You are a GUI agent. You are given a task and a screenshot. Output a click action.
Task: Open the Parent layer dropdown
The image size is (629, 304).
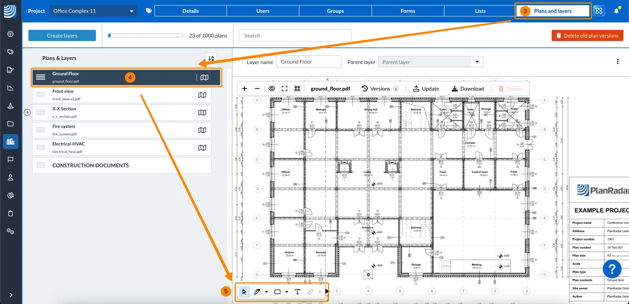[x=430, y=62]
